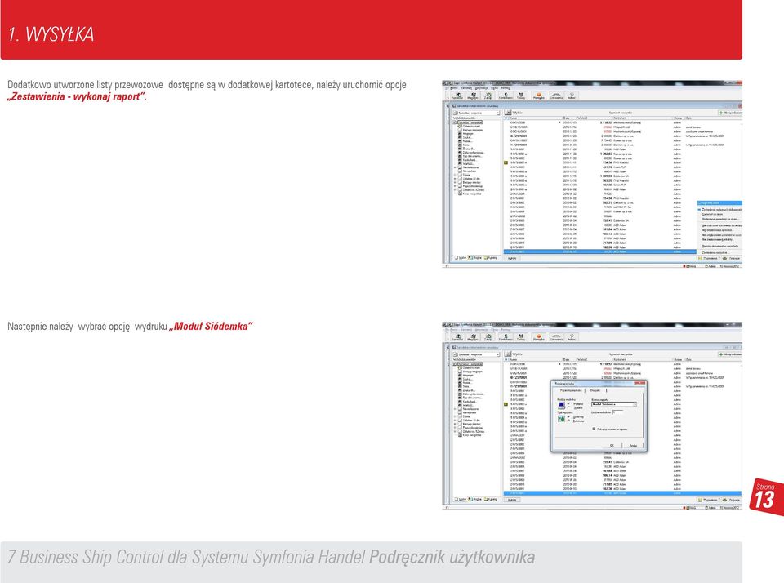This screenshot has height=583, width=784.
Task: Open Ustawienia toolbar icon in upper screenshot
Action: click(556, 95)
